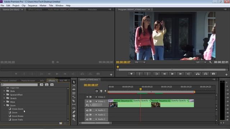Click the effects search field
230x129 pixels.
(19, 85)
